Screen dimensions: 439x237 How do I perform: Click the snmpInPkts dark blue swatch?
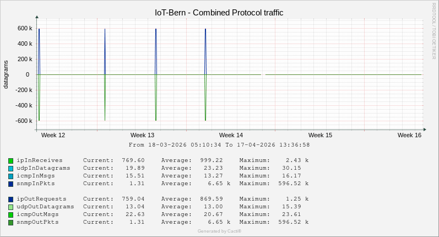click(x=10, y=184)
